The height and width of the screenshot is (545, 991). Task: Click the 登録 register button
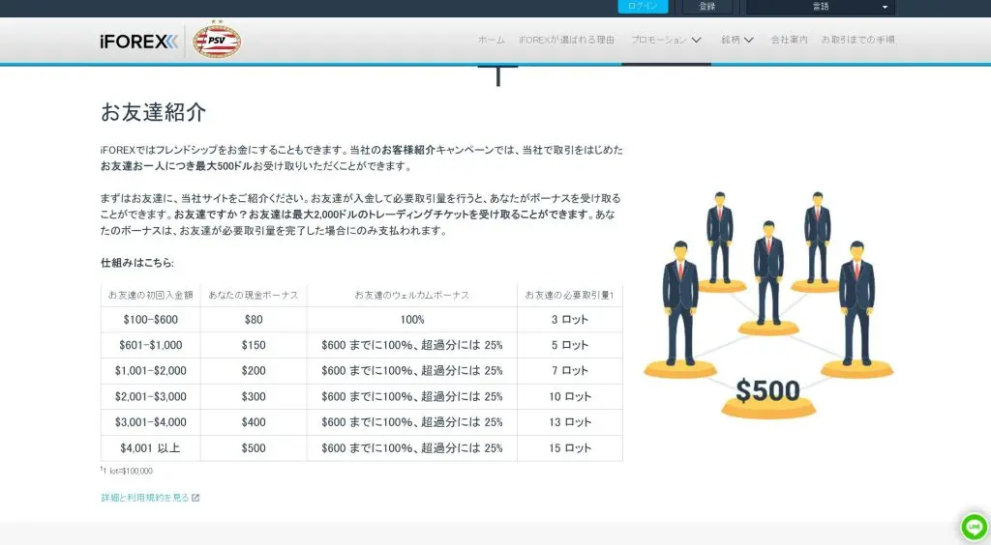(x=707, y=7)
